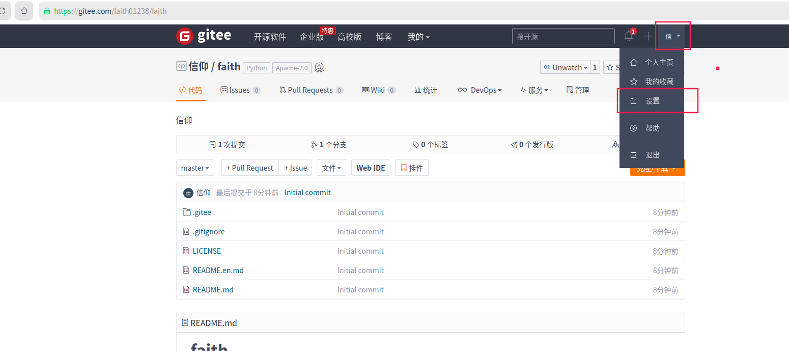Click the + Issue button
This screenshot has height=351, width=789.
[x=295, y=168]
